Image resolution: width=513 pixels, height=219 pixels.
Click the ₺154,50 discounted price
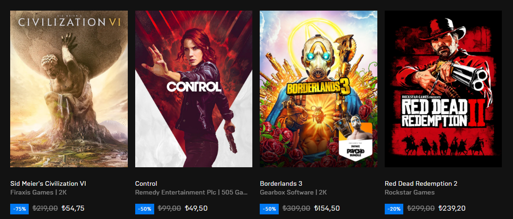pyautogui.click(x=327, y=208)
